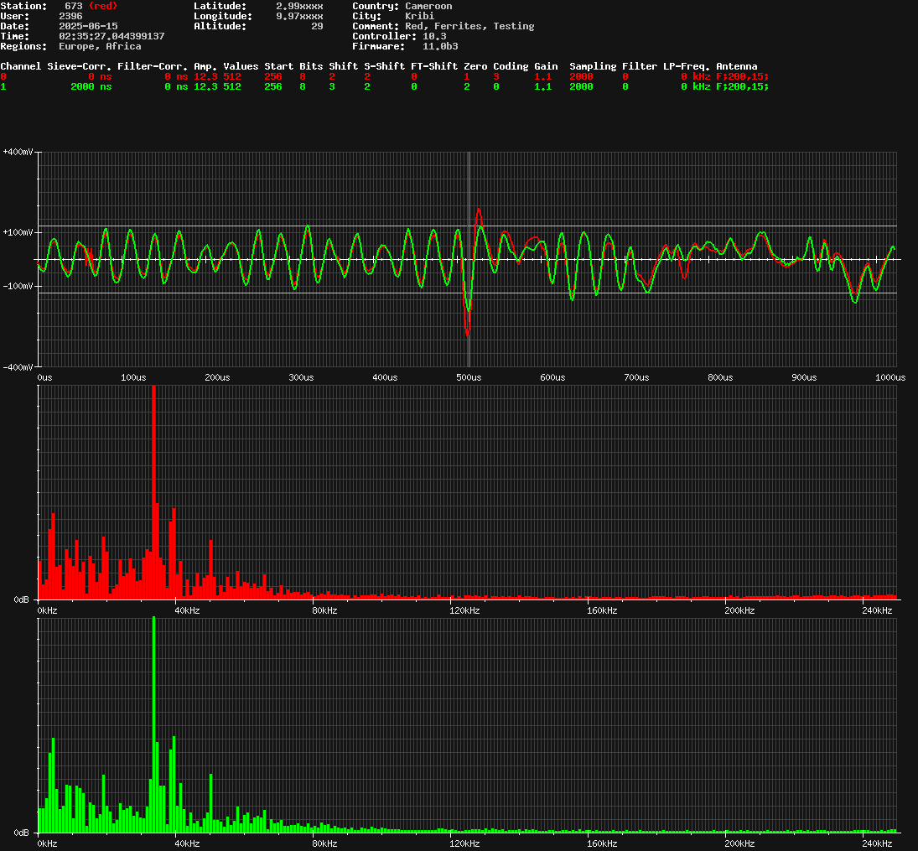918x851 pixels.
Task: Select the controller version 10.3
Action: [x=434, y=36]
